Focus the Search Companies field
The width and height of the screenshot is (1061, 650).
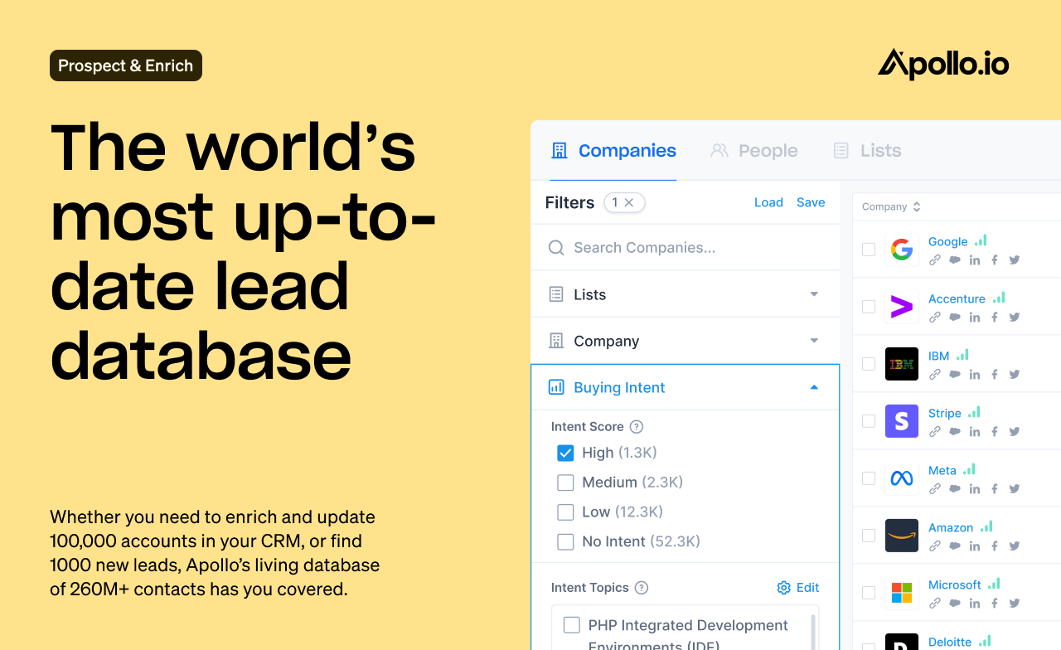pos(686,248)
